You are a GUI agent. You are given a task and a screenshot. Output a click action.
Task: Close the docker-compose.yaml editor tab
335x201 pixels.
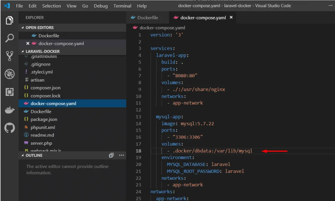click(x=231, y=17)
